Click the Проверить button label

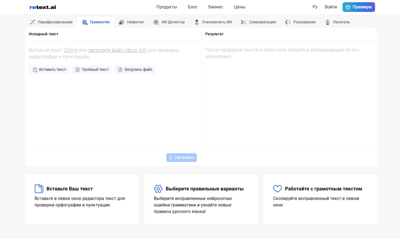pyautogui.click(x=185, y=158)
